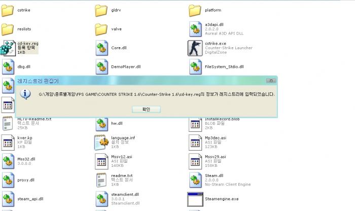Select the a3dapi.dll file icon
355x211 pixels.
point(195,29)
